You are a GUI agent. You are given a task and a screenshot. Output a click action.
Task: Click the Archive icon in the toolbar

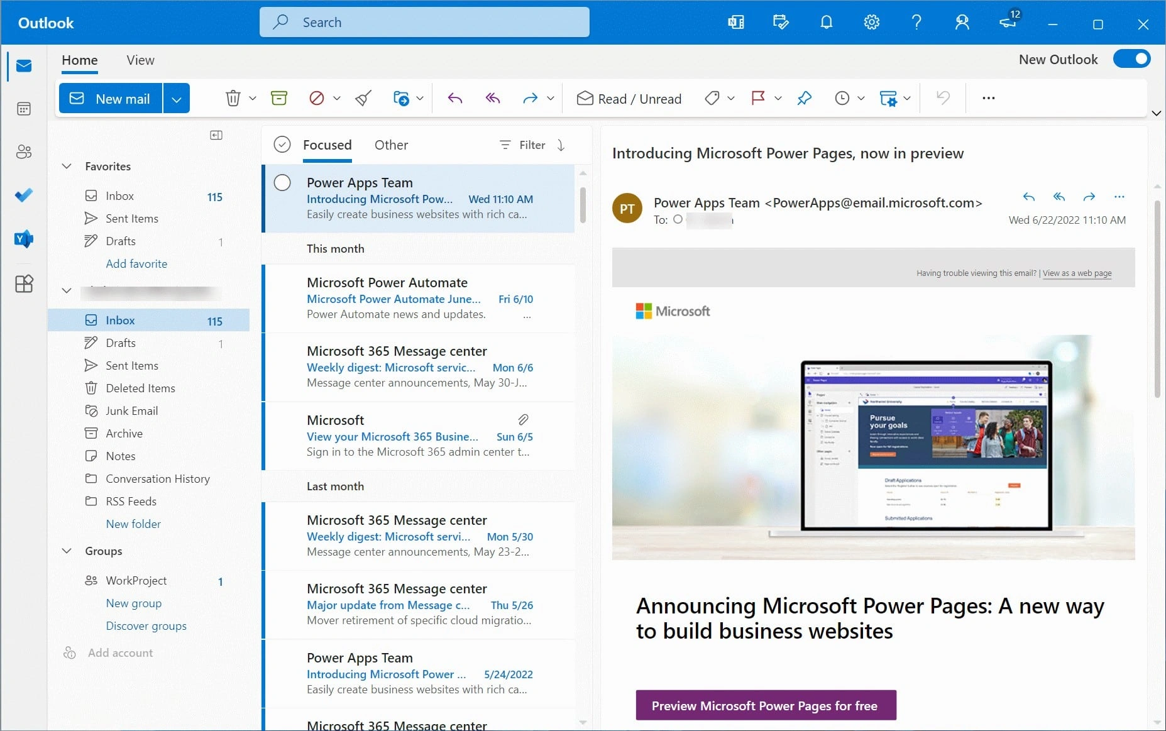pyautogui.click(x=278, y=98)
